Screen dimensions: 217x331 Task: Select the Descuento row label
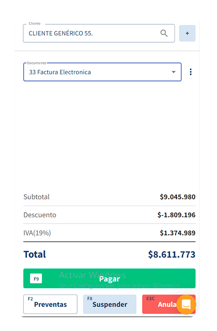point(40,215)
